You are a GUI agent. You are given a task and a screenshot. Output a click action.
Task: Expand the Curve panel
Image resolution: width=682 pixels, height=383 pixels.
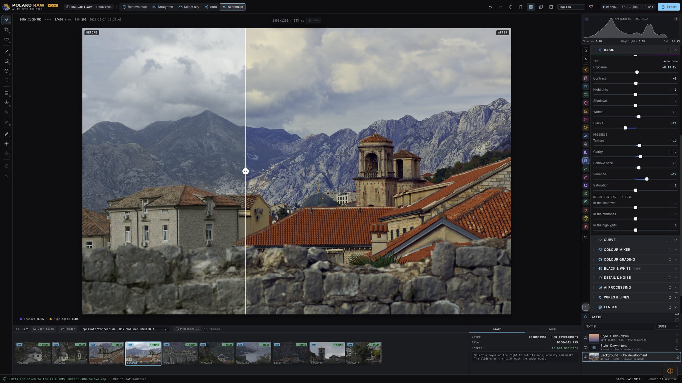tap(675, 240)
